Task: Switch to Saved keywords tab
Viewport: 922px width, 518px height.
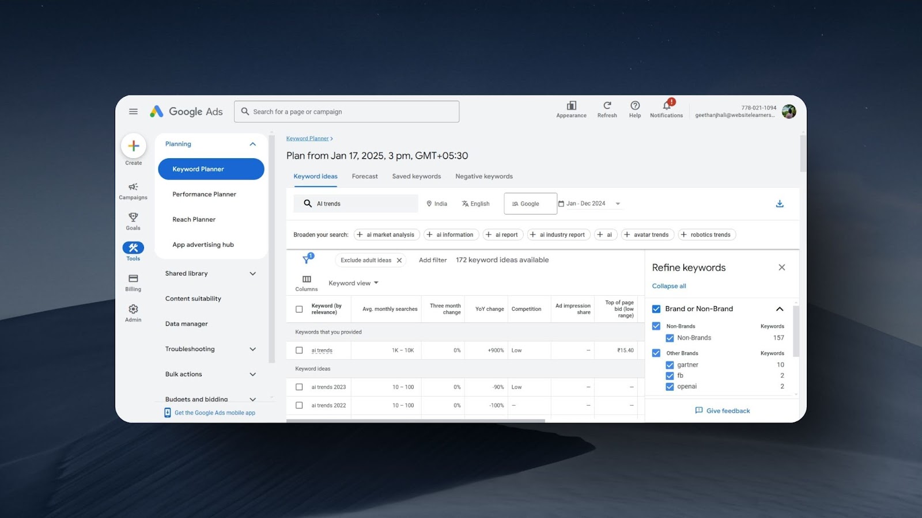Action: (x=417, y=177)
